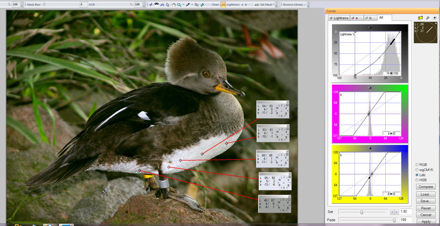Select the curve drawing tool icon
This screenshot has height=226, width=440.
click(x=162, y=5)
